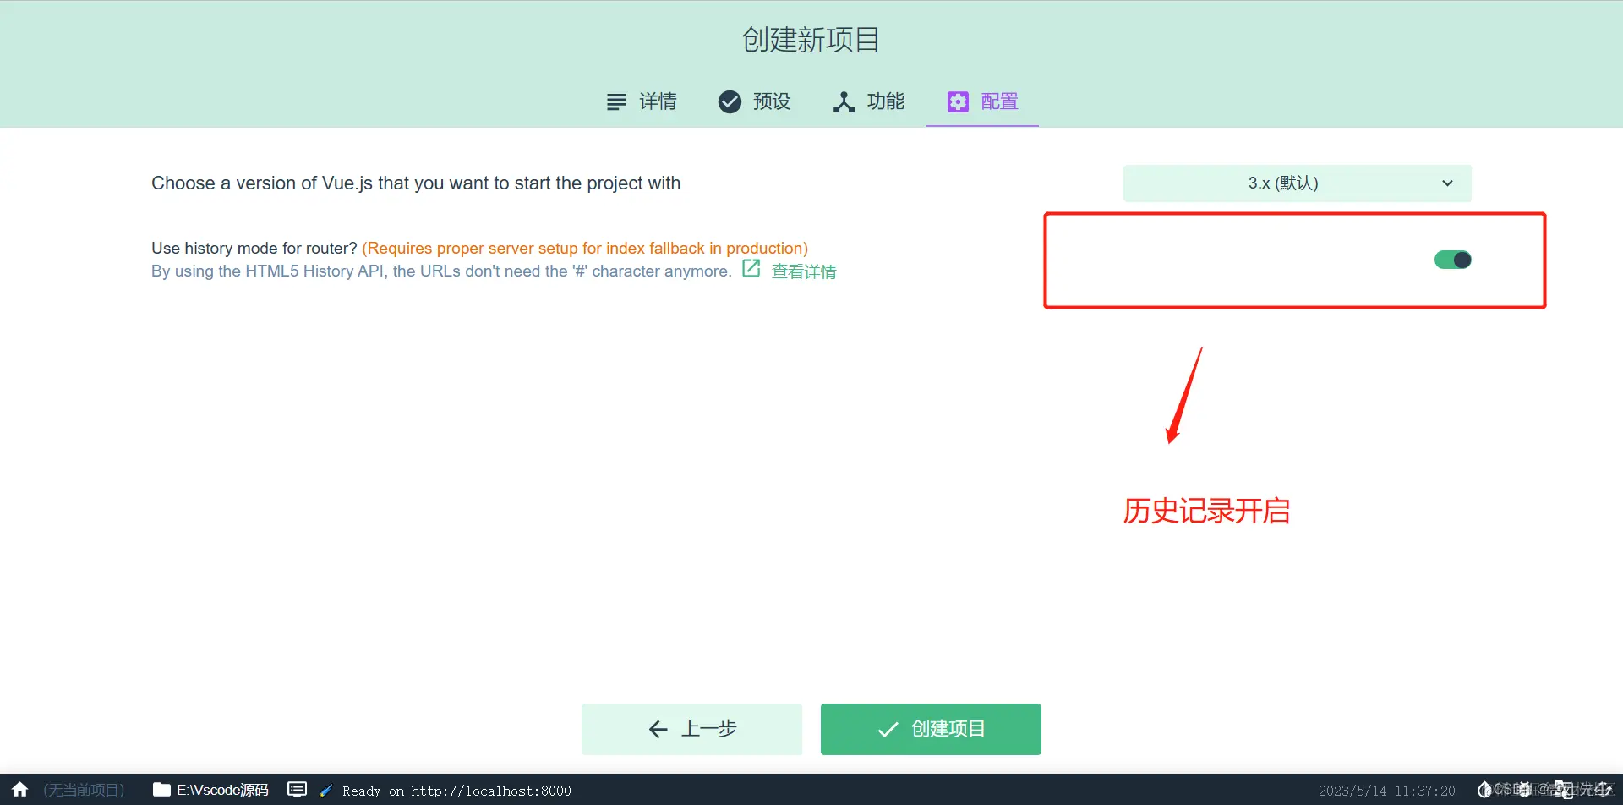Click the 创建项目 button
This screenshot has width=1623, height=805.
[x=930, y=728]
